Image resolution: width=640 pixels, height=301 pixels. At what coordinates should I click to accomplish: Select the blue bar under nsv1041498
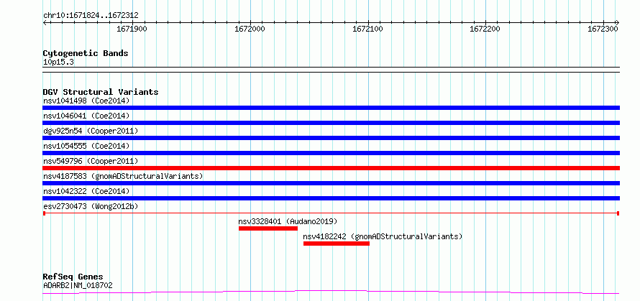332,108
